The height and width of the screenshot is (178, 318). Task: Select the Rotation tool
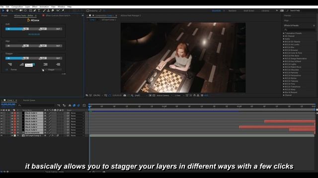[17, 10]
